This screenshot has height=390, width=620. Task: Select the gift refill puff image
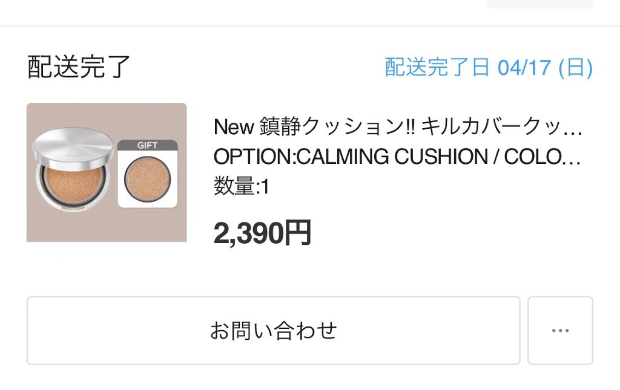click(x=147, y=180)
